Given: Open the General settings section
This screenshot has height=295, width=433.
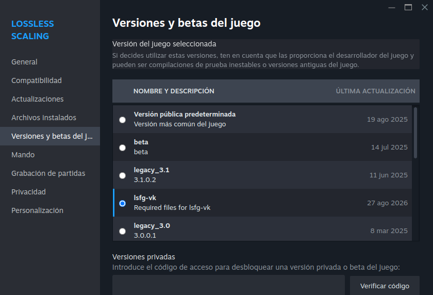Looking at the screenshot, I should point(50,62).
